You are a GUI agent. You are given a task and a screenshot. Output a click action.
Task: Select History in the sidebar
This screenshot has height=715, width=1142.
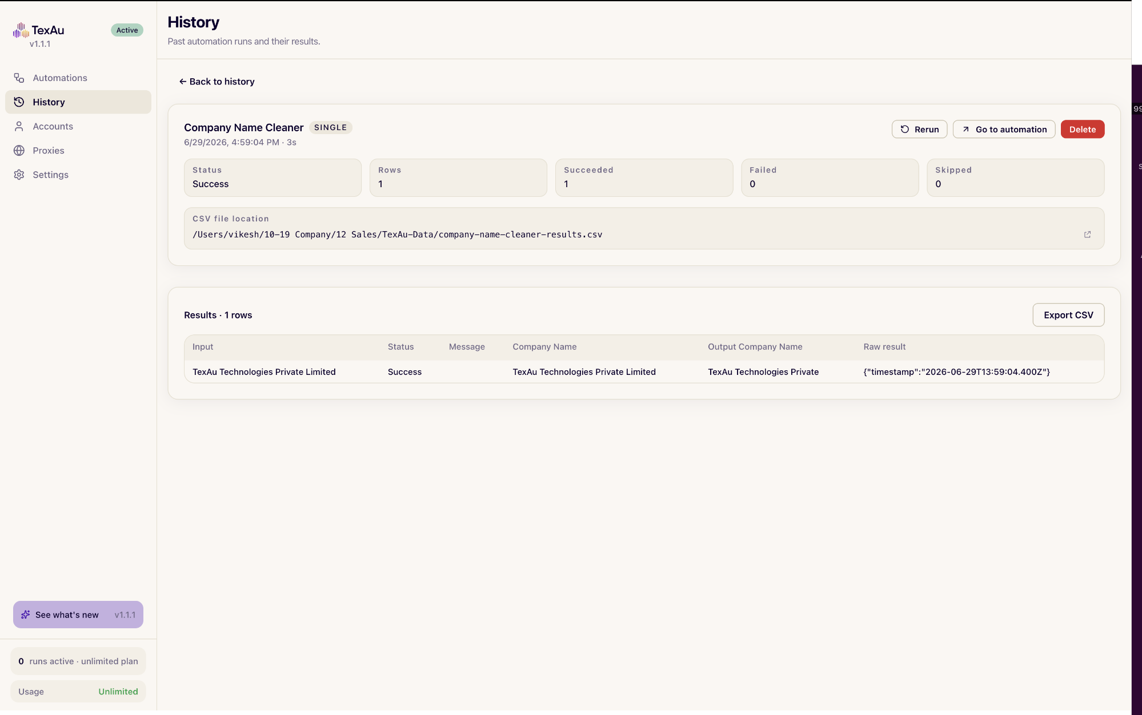(78, 102)
